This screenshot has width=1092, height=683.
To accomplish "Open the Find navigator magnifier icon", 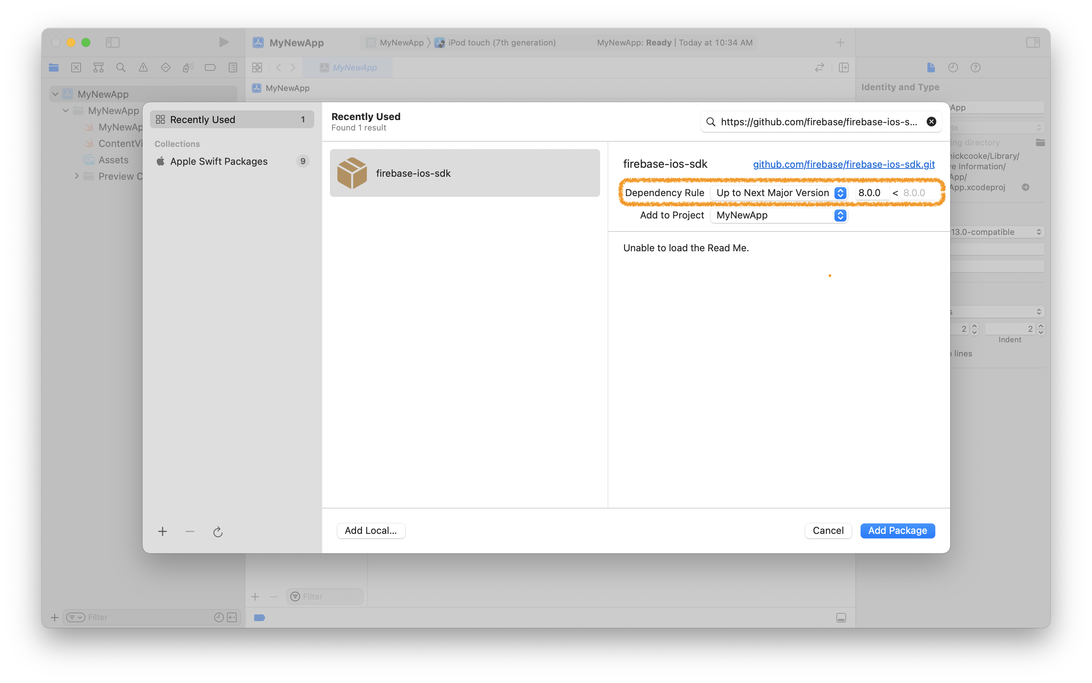I will [x=121, y=68].
